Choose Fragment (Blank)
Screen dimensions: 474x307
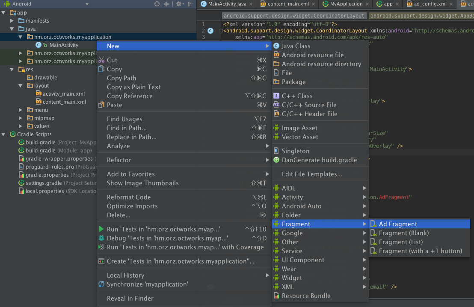point(419,233)
